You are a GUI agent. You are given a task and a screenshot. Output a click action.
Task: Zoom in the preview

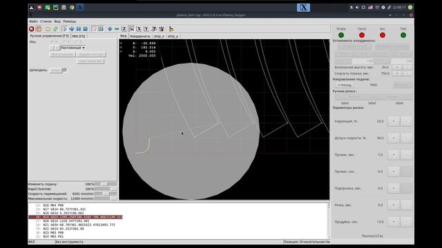tap(110, 29)
